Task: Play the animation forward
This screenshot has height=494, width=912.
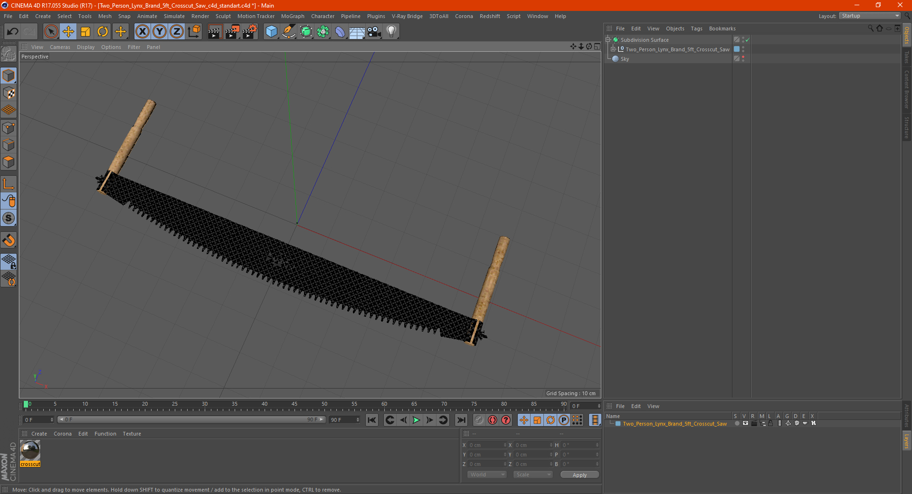Action: click(416, 420)
